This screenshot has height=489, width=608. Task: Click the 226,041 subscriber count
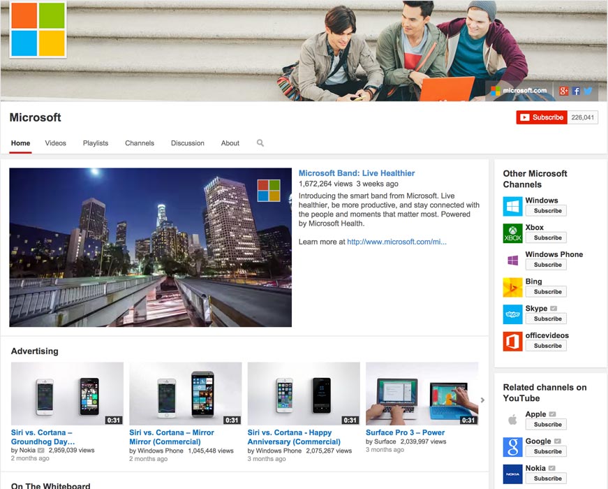[582, 117]
